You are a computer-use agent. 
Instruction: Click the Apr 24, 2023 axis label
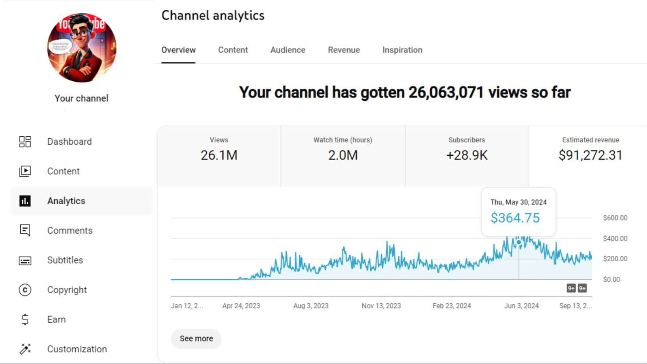[241, 306]
